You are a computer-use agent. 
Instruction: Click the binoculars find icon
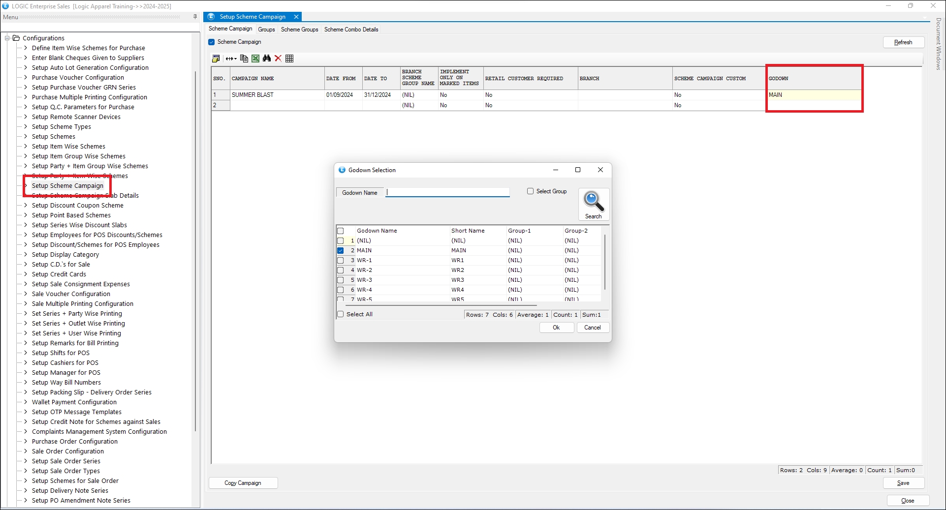267,59
